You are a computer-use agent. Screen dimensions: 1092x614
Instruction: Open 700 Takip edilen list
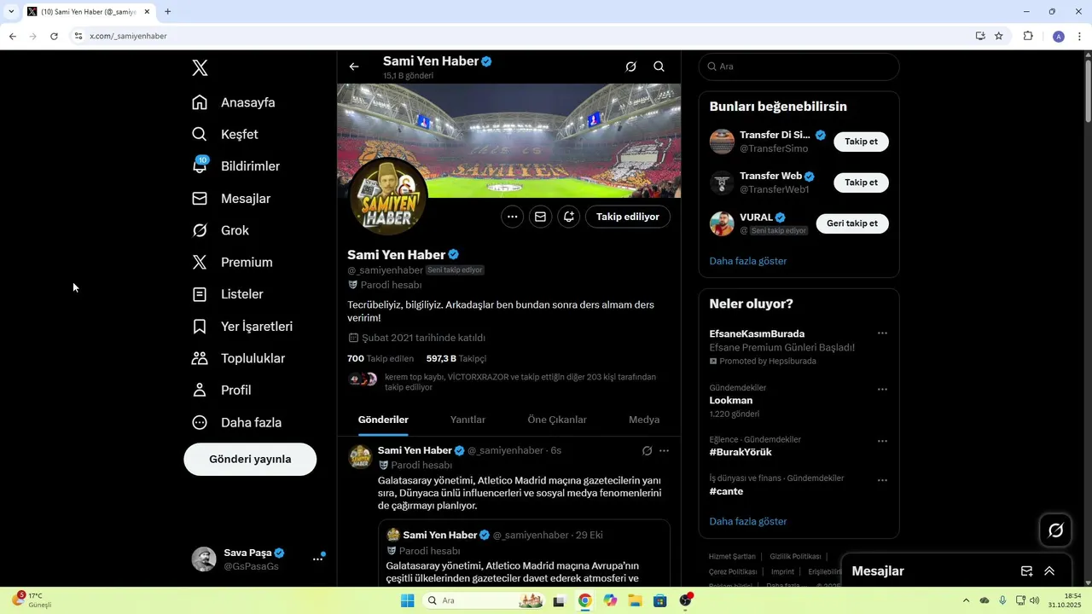click(380, 359)
